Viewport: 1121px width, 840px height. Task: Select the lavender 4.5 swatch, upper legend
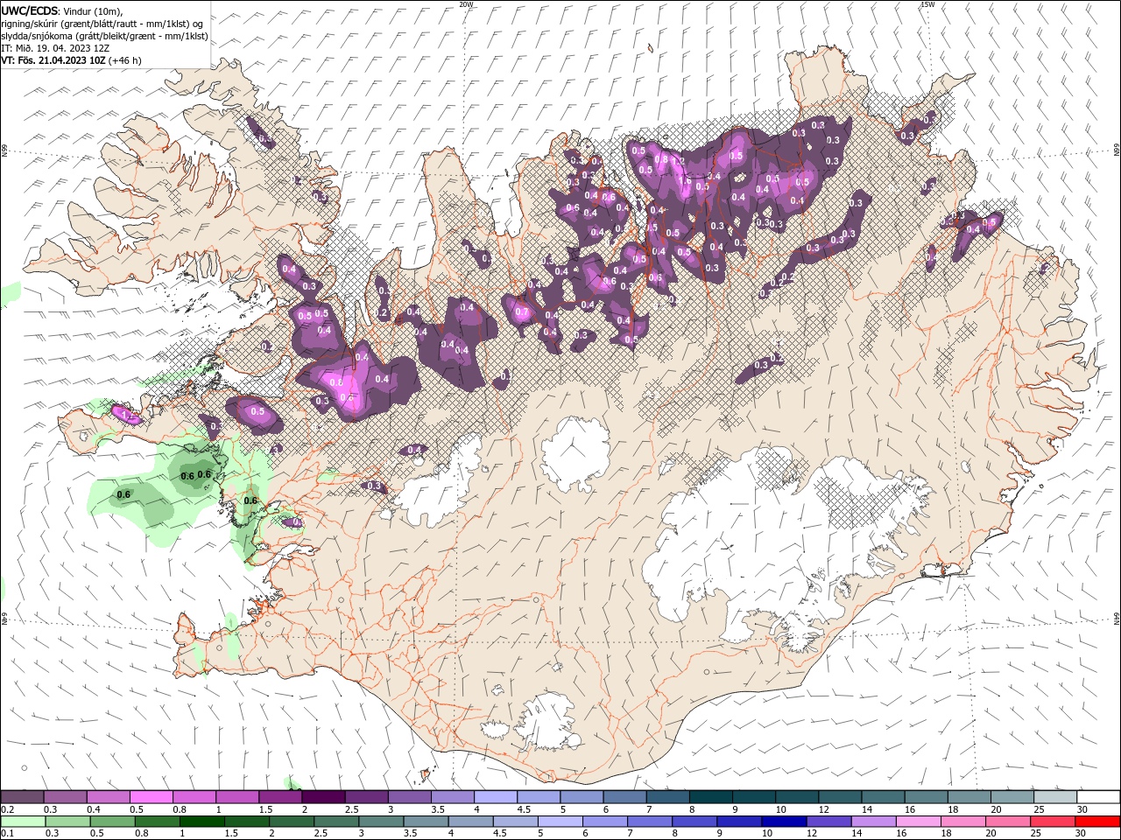click(538, 797)
